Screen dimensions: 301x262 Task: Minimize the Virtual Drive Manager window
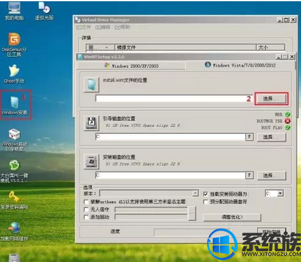280,20
